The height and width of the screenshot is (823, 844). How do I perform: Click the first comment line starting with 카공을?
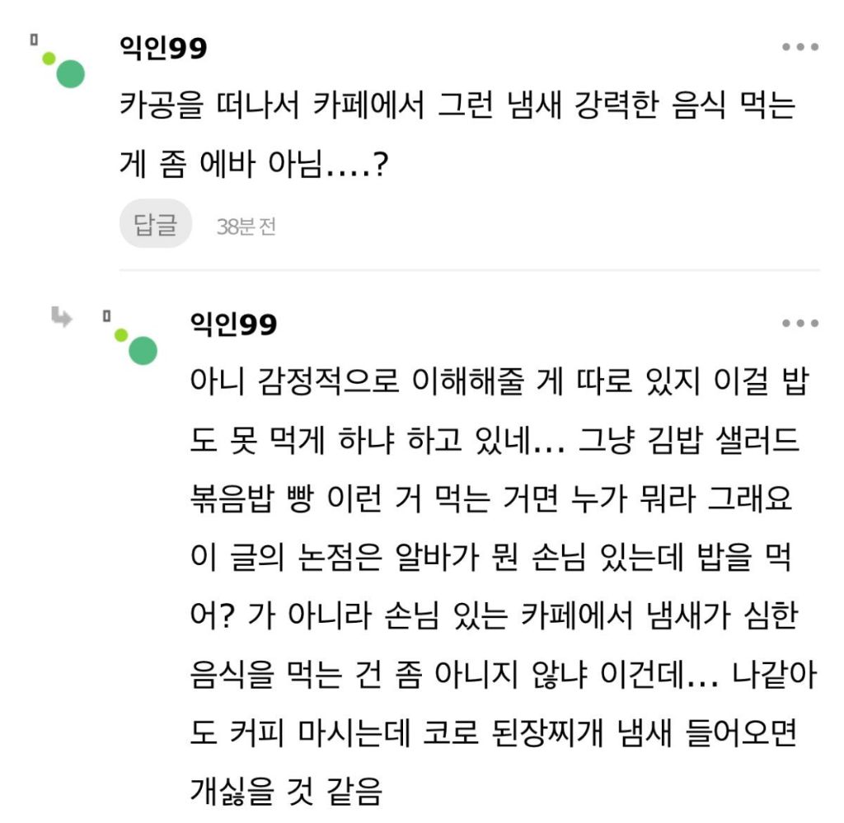click(457, 107)
